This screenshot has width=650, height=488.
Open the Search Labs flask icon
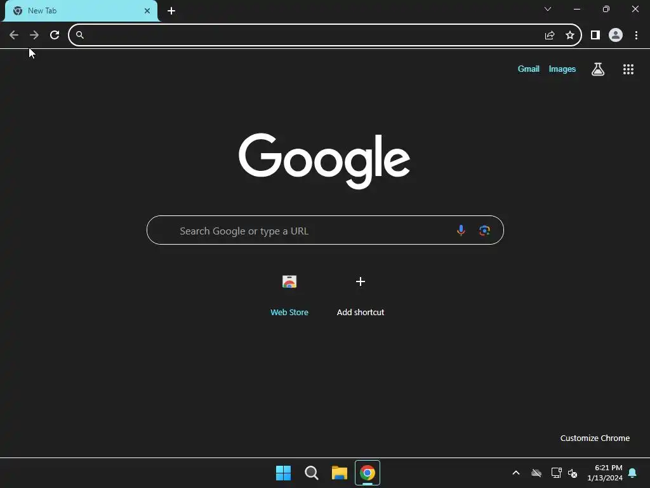click(x=598, y=69)
